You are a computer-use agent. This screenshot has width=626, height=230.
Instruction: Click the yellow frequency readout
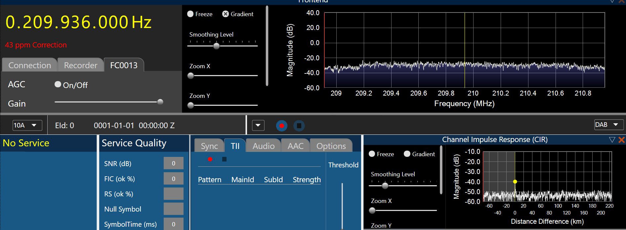click(x=78, y=22)
